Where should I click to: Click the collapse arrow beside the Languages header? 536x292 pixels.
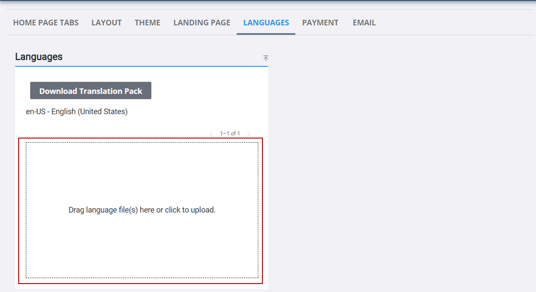266,58
